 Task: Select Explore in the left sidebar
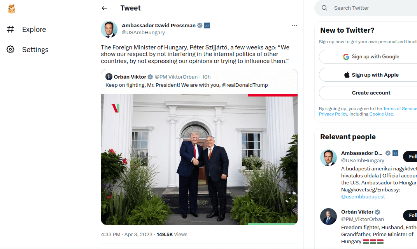tap(34, 29)
